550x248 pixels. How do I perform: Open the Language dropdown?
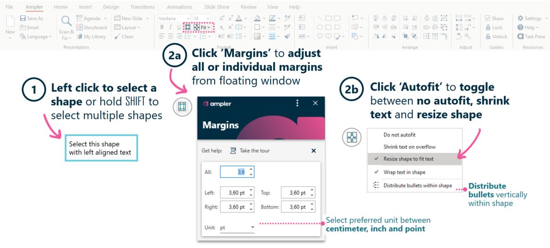point(36,36)
